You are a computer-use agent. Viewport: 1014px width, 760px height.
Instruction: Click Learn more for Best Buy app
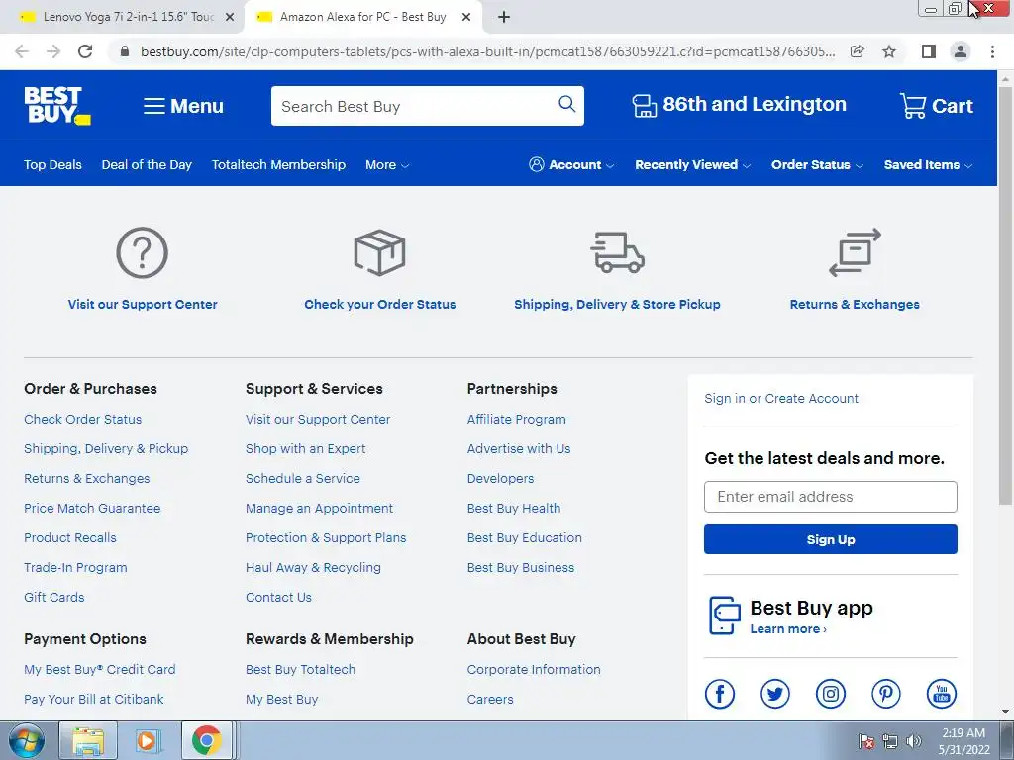(787, 628)
